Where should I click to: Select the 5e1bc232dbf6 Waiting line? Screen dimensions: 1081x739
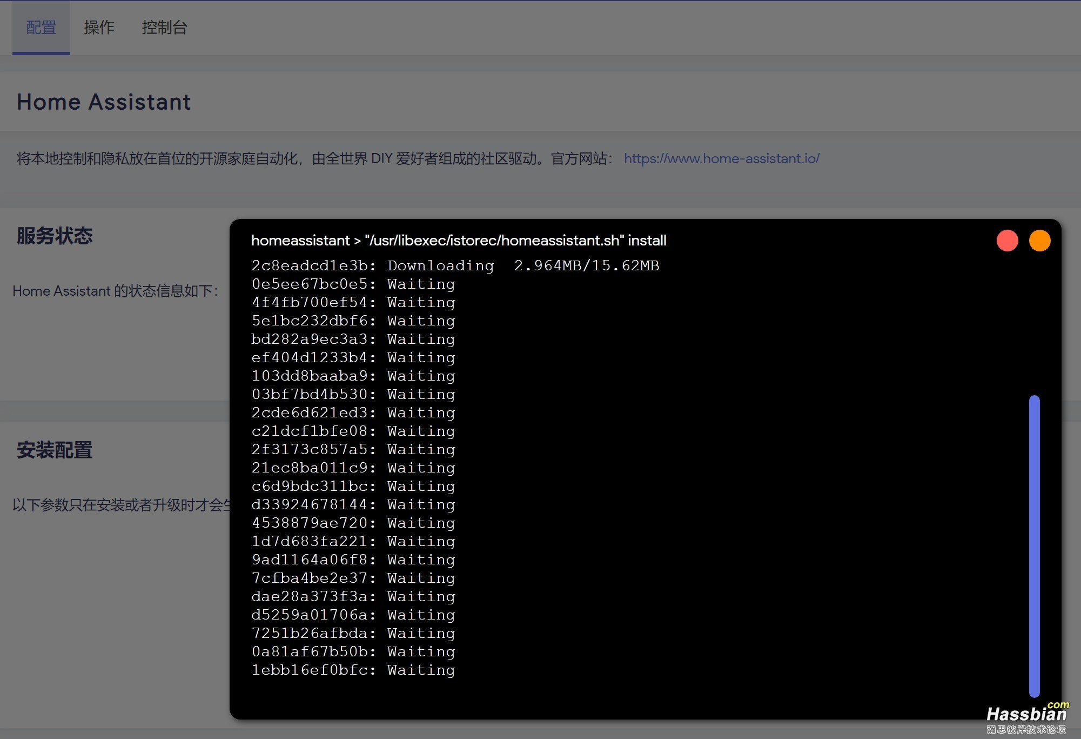[x=353, y=321]
